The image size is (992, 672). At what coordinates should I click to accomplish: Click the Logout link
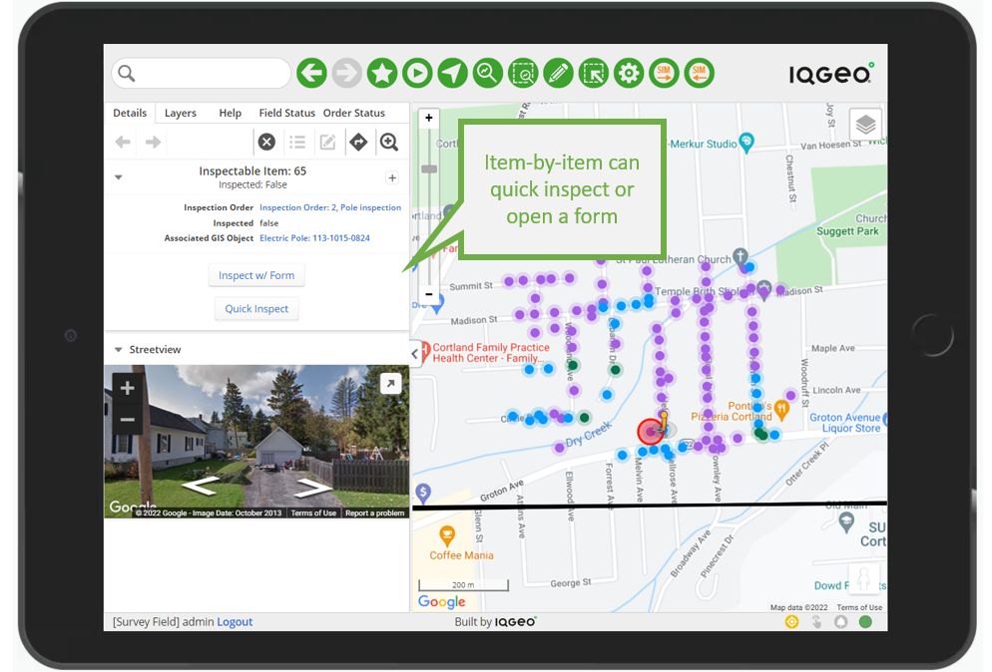235,622
